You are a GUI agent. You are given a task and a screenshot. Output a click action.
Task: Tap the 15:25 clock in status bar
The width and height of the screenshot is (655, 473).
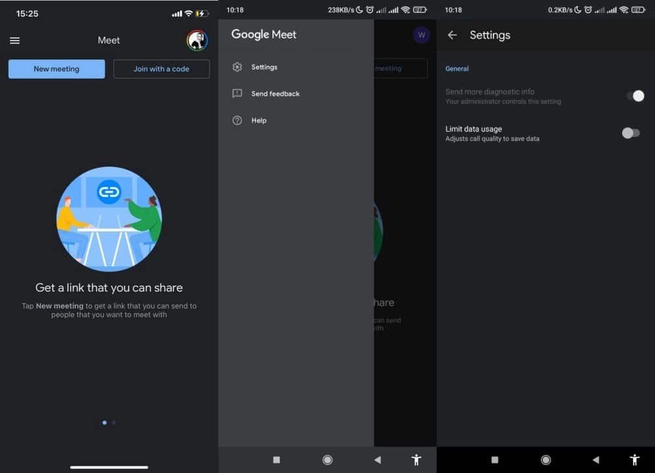point(27,14)
